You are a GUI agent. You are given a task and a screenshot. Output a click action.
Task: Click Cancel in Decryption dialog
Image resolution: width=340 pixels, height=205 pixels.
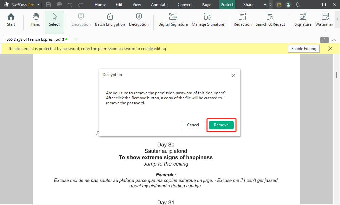coord(193,125)
